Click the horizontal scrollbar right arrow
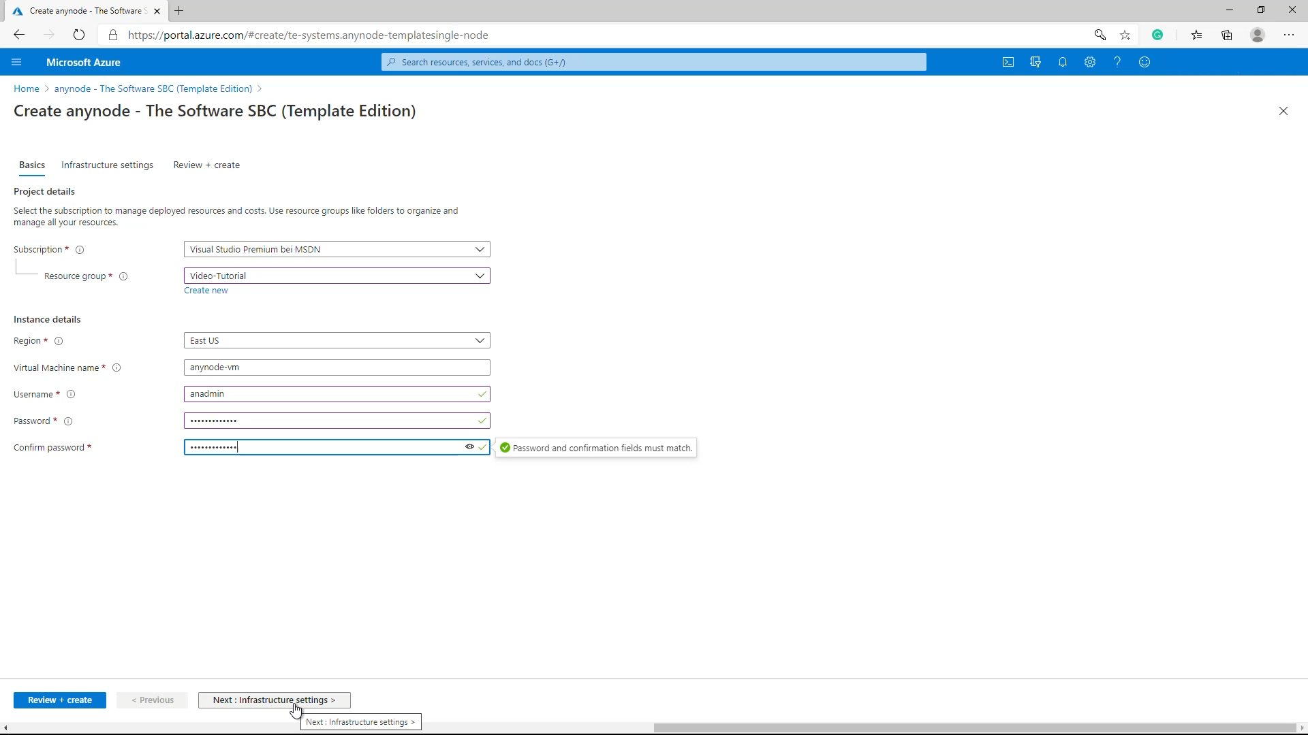The height and width of the screenshot is (735, 1308). coord(1303,728)
